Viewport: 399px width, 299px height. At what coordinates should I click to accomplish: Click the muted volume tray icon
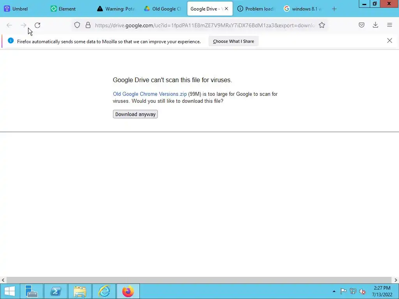click(362, 291)
